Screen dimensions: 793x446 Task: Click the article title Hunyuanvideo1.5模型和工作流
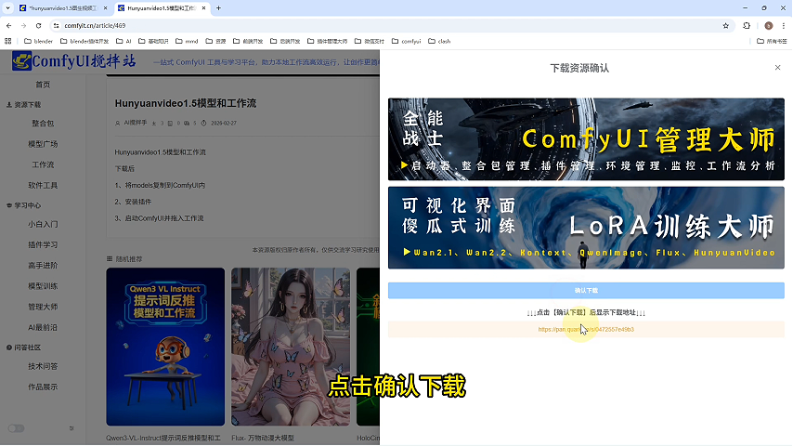tap(186, 103)
